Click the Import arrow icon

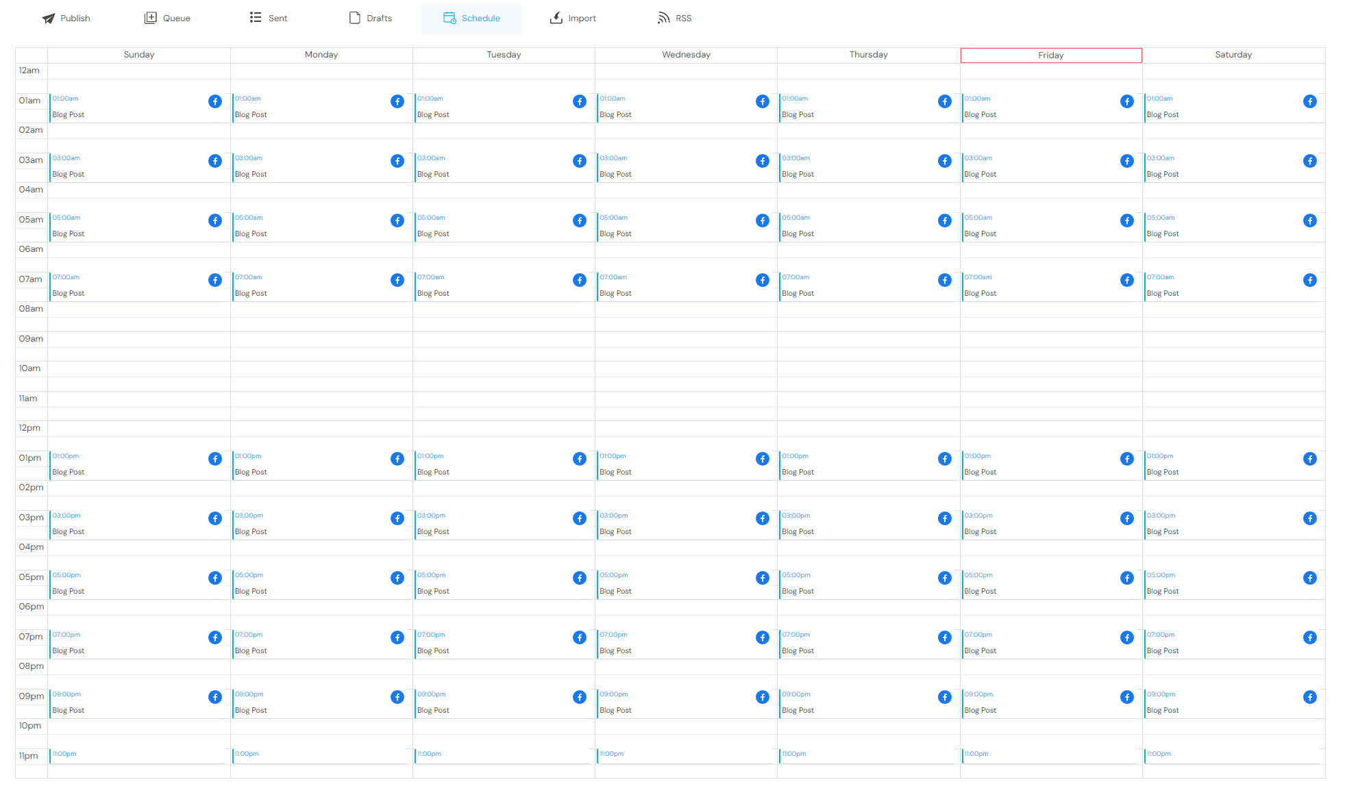point(556,18)
